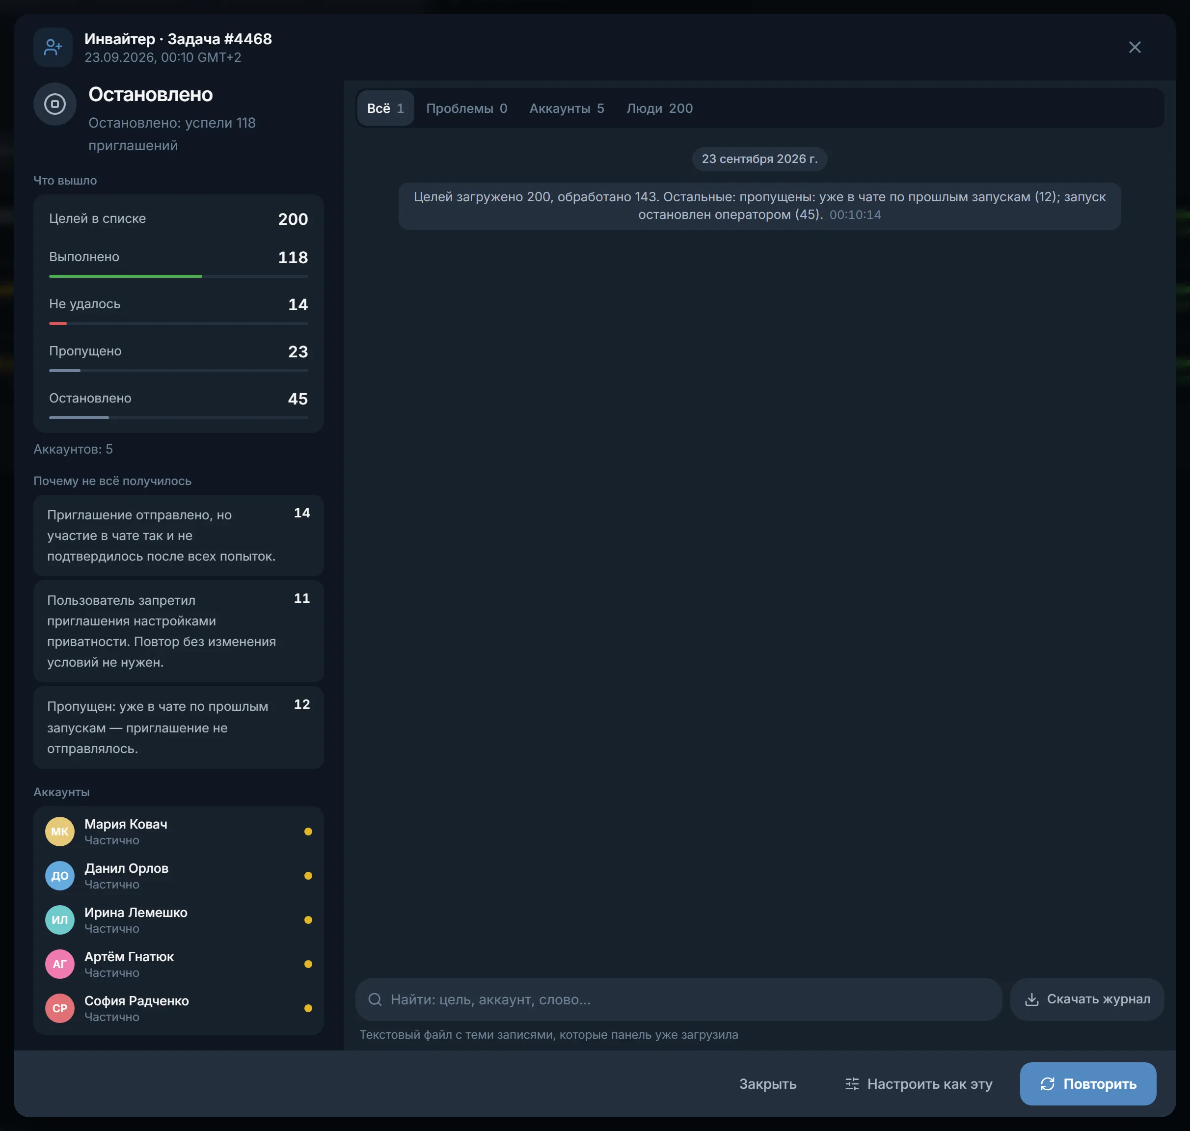Click the stopped status circle icon
This screenshot has width=1190, height=1131.
pyautogui.click(x=55, y=104)
